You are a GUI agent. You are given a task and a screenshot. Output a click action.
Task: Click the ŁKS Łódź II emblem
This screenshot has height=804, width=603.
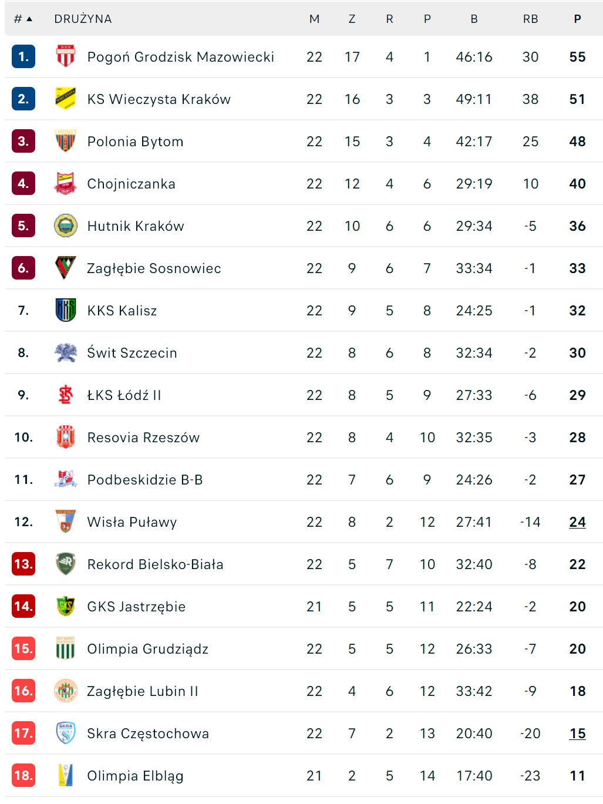65,395
